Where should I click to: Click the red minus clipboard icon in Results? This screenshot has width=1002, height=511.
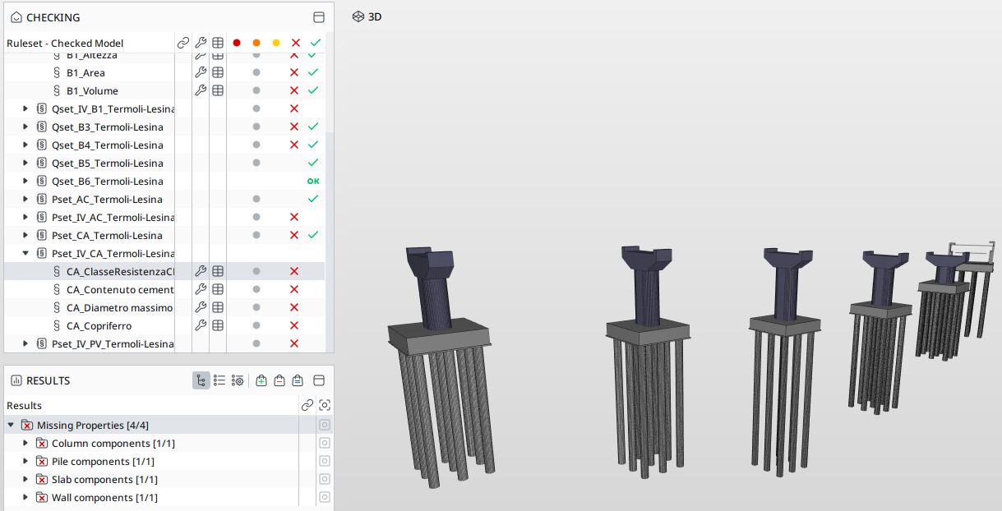[279, 380]
